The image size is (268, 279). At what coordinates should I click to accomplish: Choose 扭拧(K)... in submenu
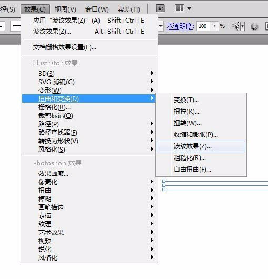[201, 112]
